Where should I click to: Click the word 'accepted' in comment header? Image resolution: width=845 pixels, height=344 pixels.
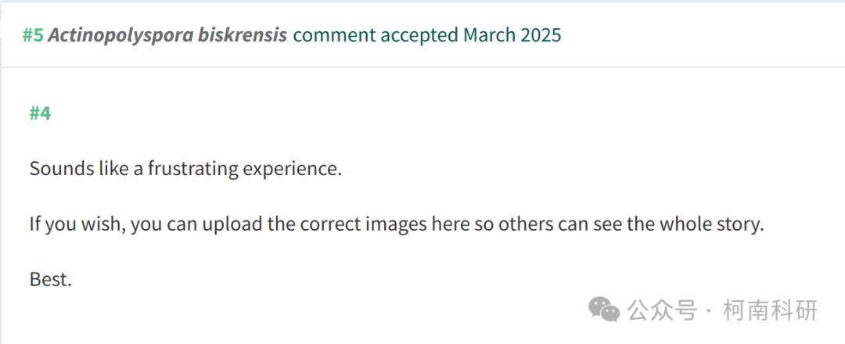(419, 36)
